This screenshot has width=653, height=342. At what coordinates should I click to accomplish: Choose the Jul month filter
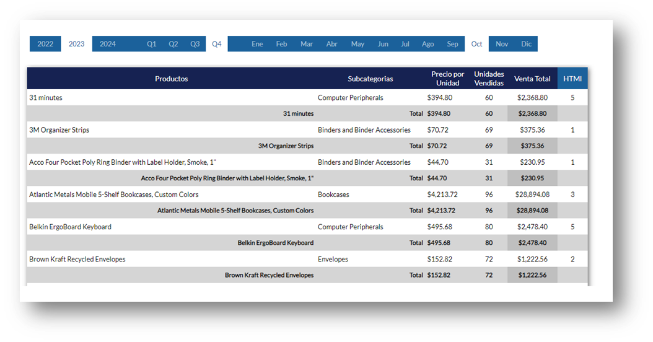[x=405, y=44]
